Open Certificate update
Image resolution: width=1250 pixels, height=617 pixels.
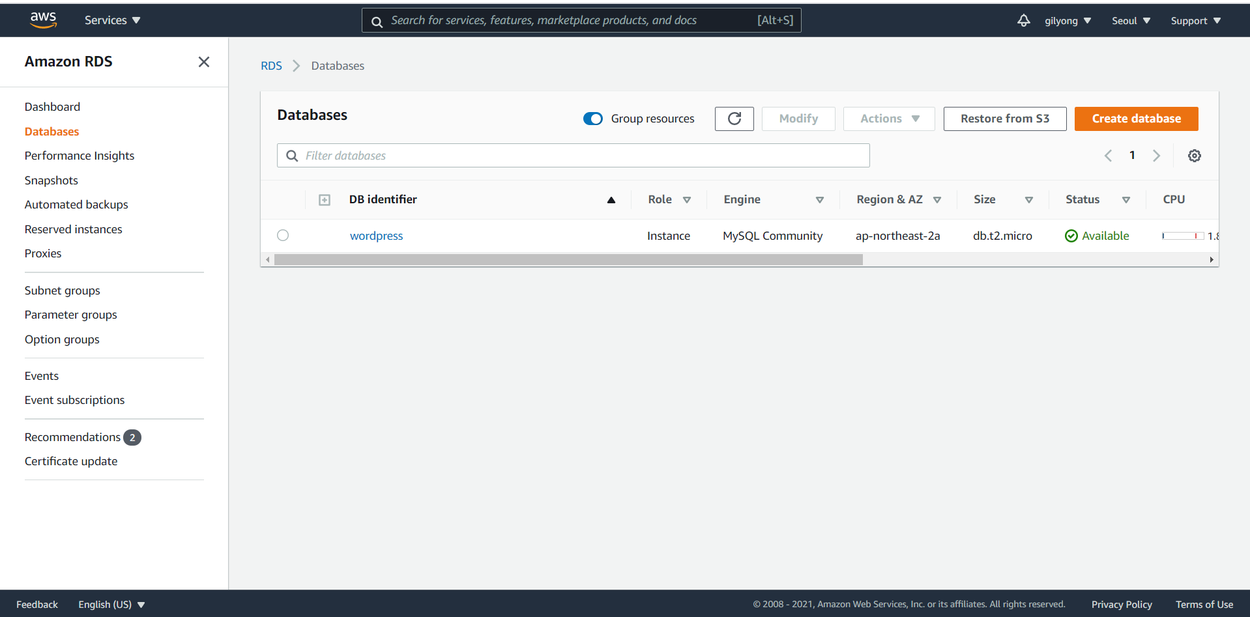(71, 461)
